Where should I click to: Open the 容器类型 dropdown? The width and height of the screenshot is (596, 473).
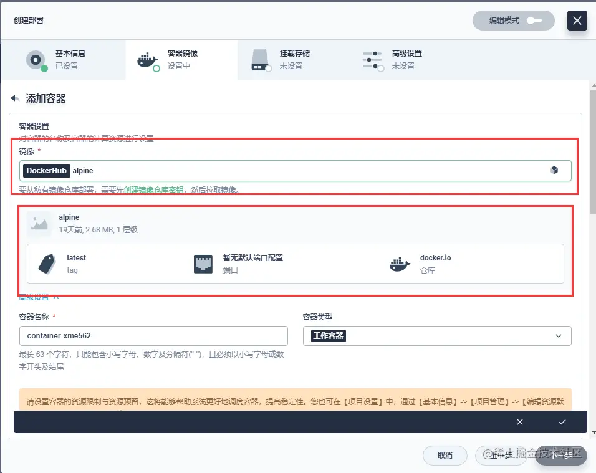click(x=437, y=336)
